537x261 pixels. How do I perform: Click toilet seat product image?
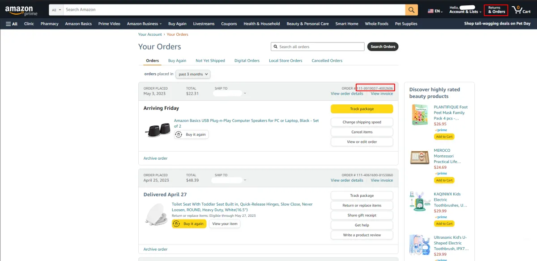click(x=156, y=215)
